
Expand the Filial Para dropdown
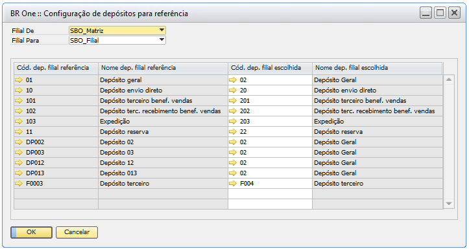[162, 40]
